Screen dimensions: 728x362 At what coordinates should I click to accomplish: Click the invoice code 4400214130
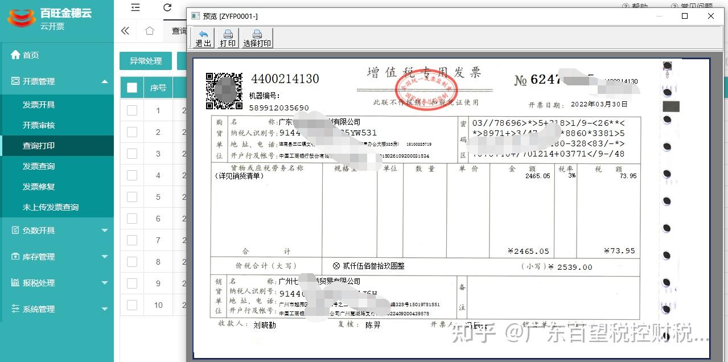pyautogui.click(x=285, y=79)
